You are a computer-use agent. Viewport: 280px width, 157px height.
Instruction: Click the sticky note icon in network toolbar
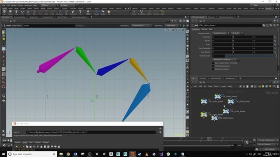click(263, 86)
